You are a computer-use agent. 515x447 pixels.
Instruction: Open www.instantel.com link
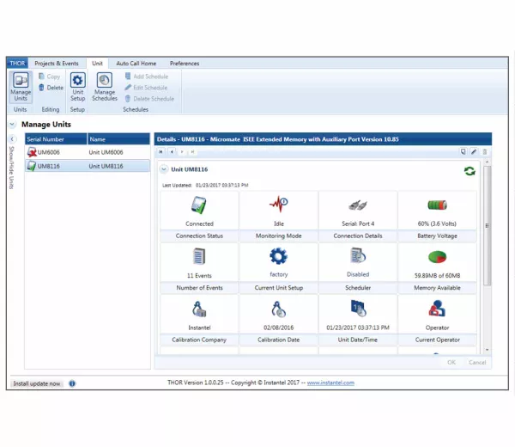click(x=330, y=383)
